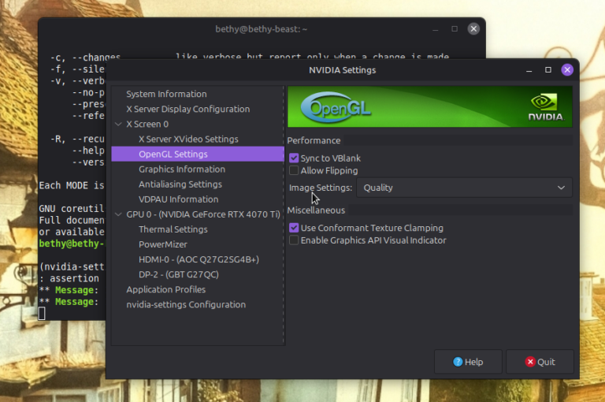The image size is (605, 402).
Task: Click the red Quit X icon
Action: [x=530, y=362]
